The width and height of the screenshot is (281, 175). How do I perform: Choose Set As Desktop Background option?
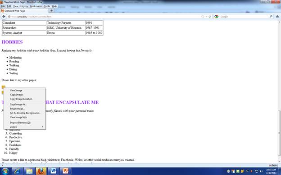(25, 113)
